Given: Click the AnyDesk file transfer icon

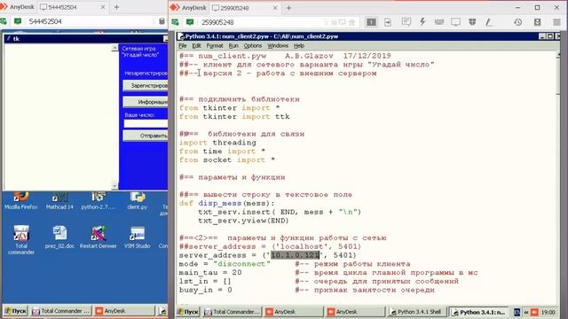Looking at the screenshot, I should click(x=388, y=22).
